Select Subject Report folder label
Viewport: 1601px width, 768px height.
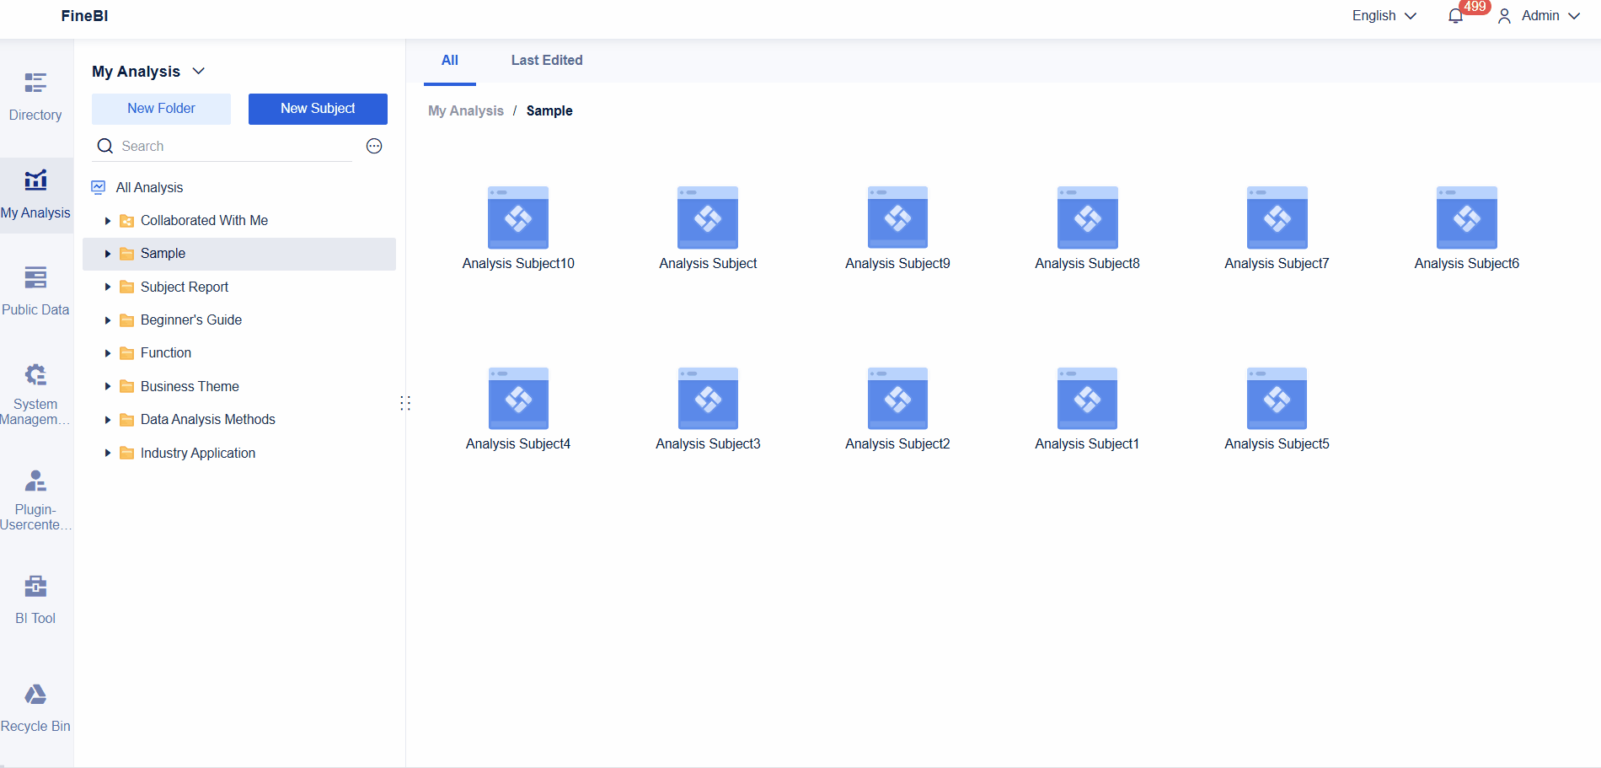click(x=185, y=287)
